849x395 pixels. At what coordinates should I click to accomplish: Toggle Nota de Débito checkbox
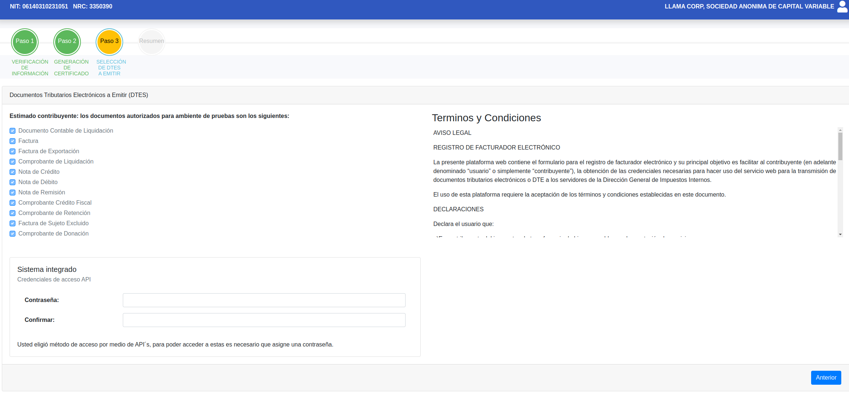[13, 182]
